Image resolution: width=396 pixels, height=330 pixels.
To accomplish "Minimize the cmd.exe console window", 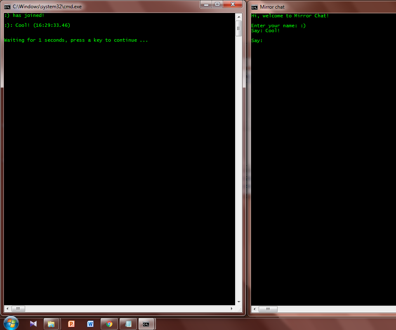I will point(206,5).
